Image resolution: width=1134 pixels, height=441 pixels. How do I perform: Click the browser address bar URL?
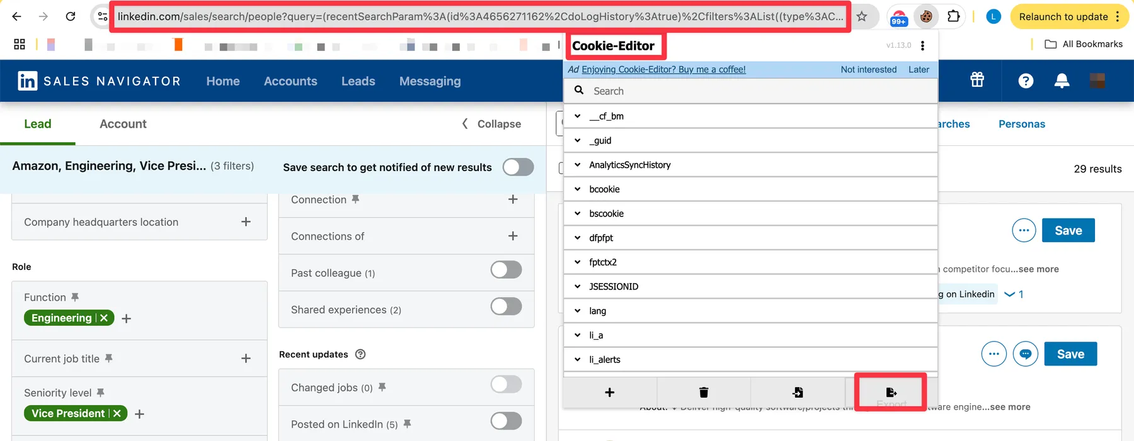point(480,16)
